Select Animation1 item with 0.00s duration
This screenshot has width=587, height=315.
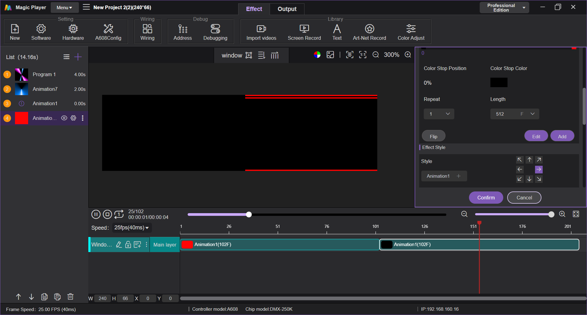point(44,103)
